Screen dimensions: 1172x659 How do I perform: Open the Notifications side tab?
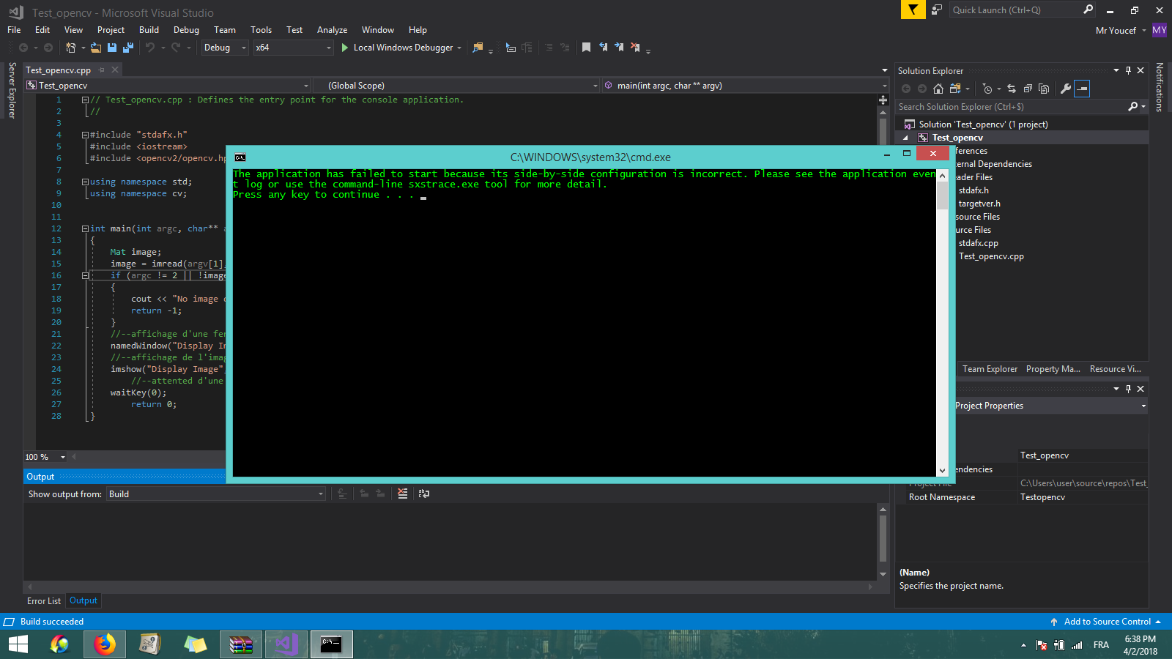(1160, 87)
